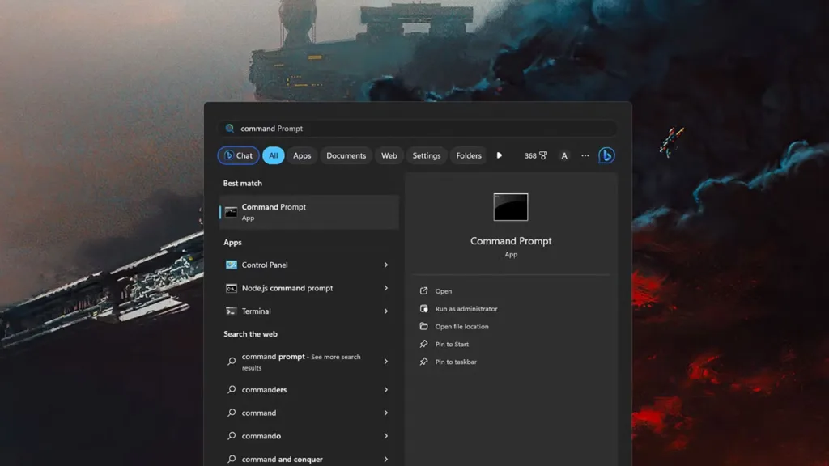
Task: Expand Node.js command prompt chevron
Action: click(386, 288)
